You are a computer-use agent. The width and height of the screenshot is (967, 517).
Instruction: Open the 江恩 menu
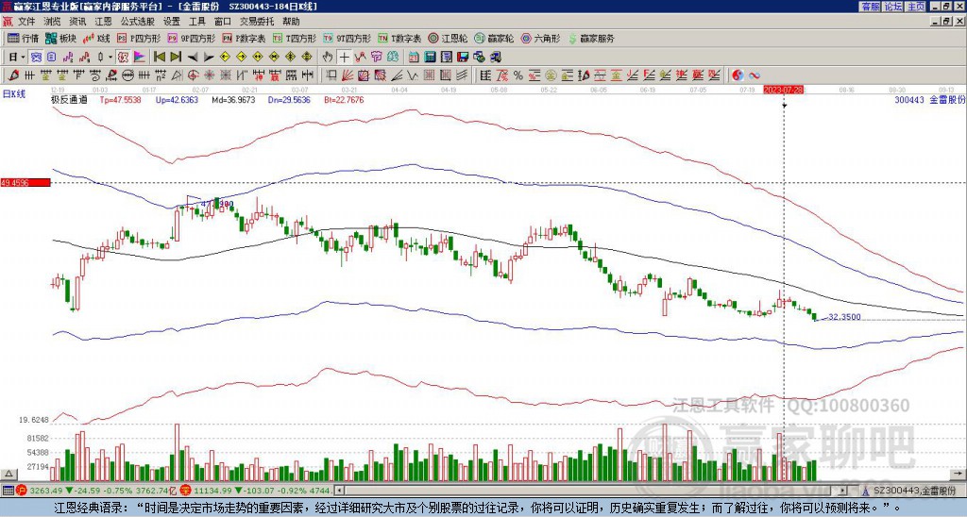[103, 22]
